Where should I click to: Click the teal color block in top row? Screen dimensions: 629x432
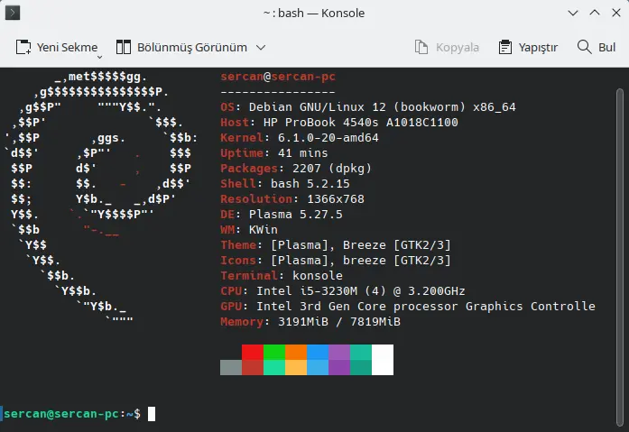pyautogui.click(x=361, y=352)
